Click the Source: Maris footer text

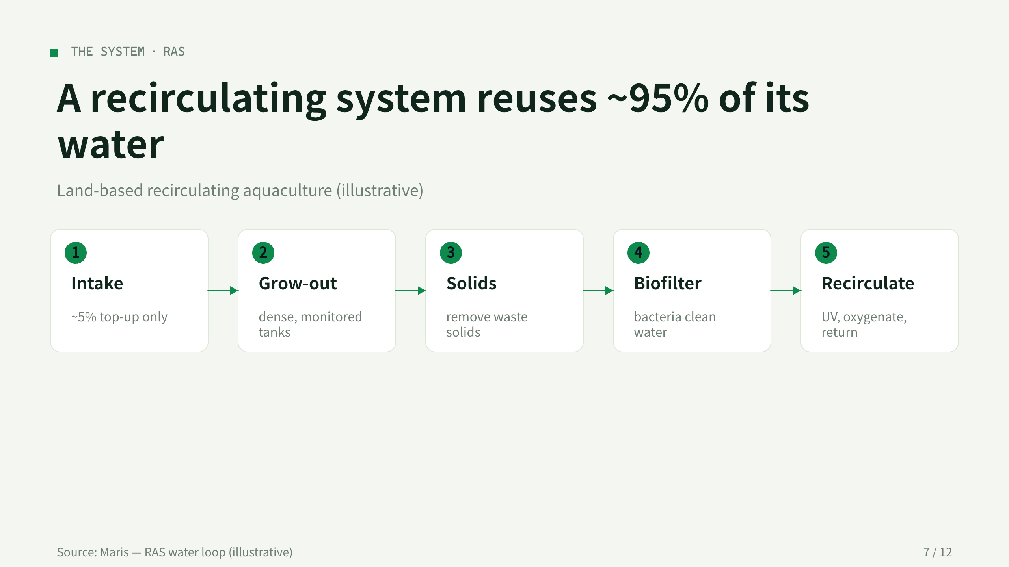coord(175,552)
